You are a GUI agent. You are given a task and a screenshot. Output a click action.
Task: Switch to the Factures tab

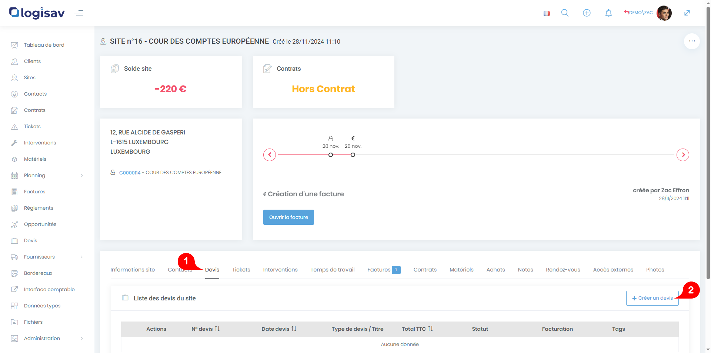coord(384,270)
